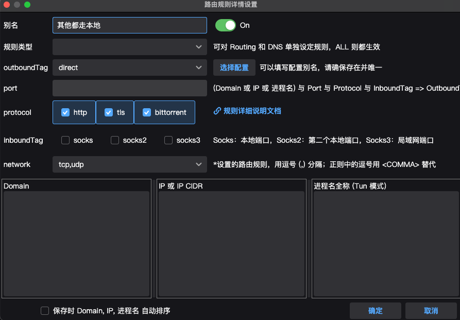Enable the socks inboundTag checkbox

click(x=65, y=140)
